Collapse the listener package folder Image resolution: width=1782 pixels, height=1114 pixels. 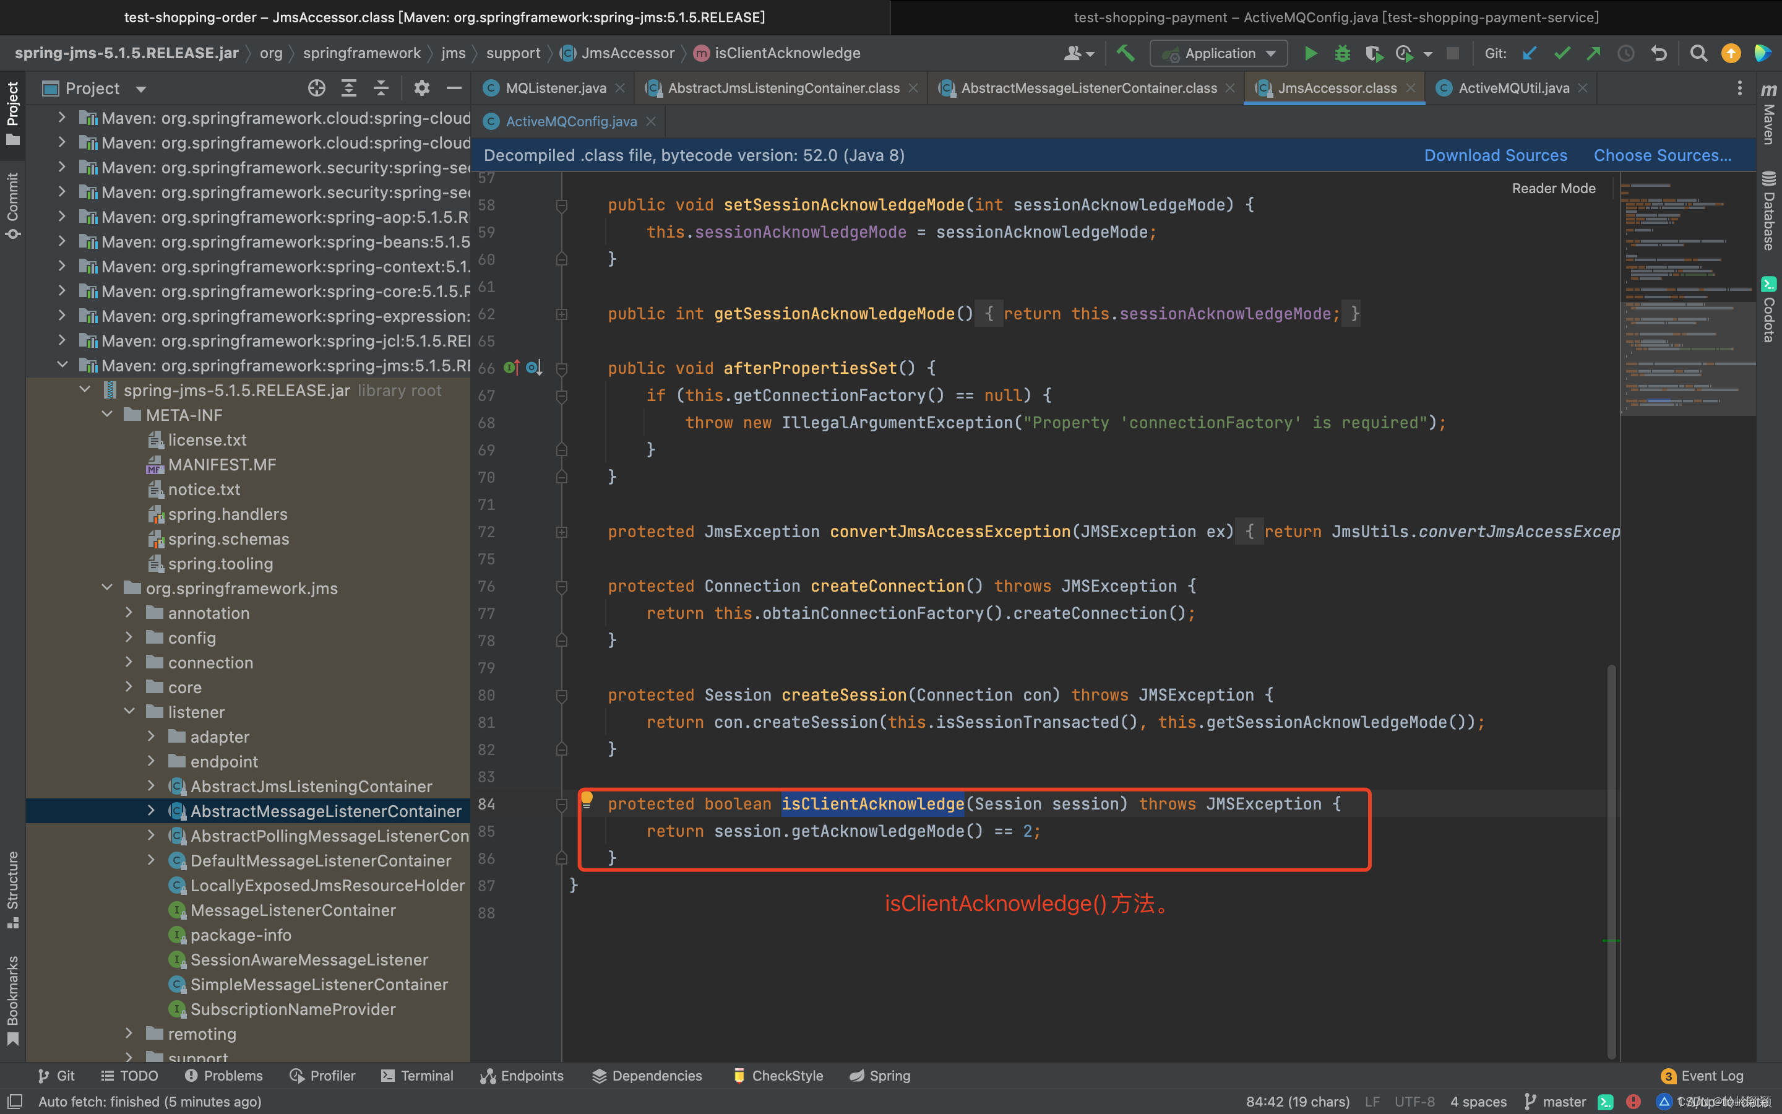pos(129,712)
